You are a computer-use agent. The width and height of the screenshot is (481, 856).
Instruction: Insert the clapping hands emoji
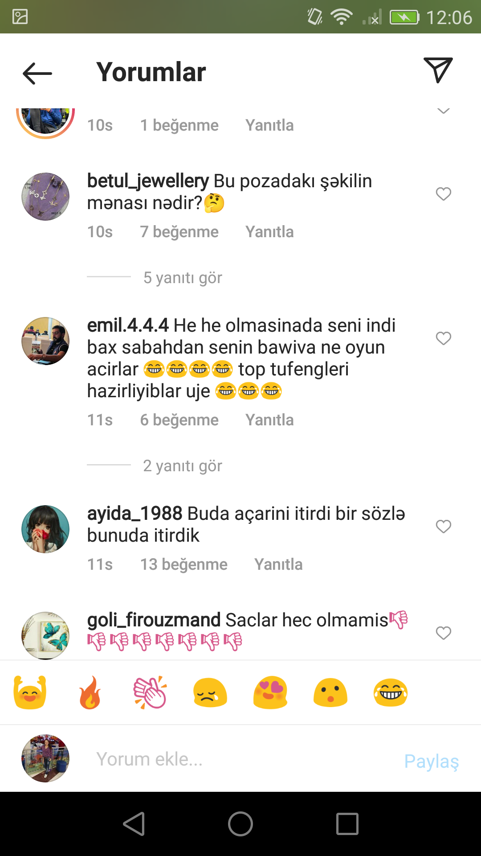(151, 692)
